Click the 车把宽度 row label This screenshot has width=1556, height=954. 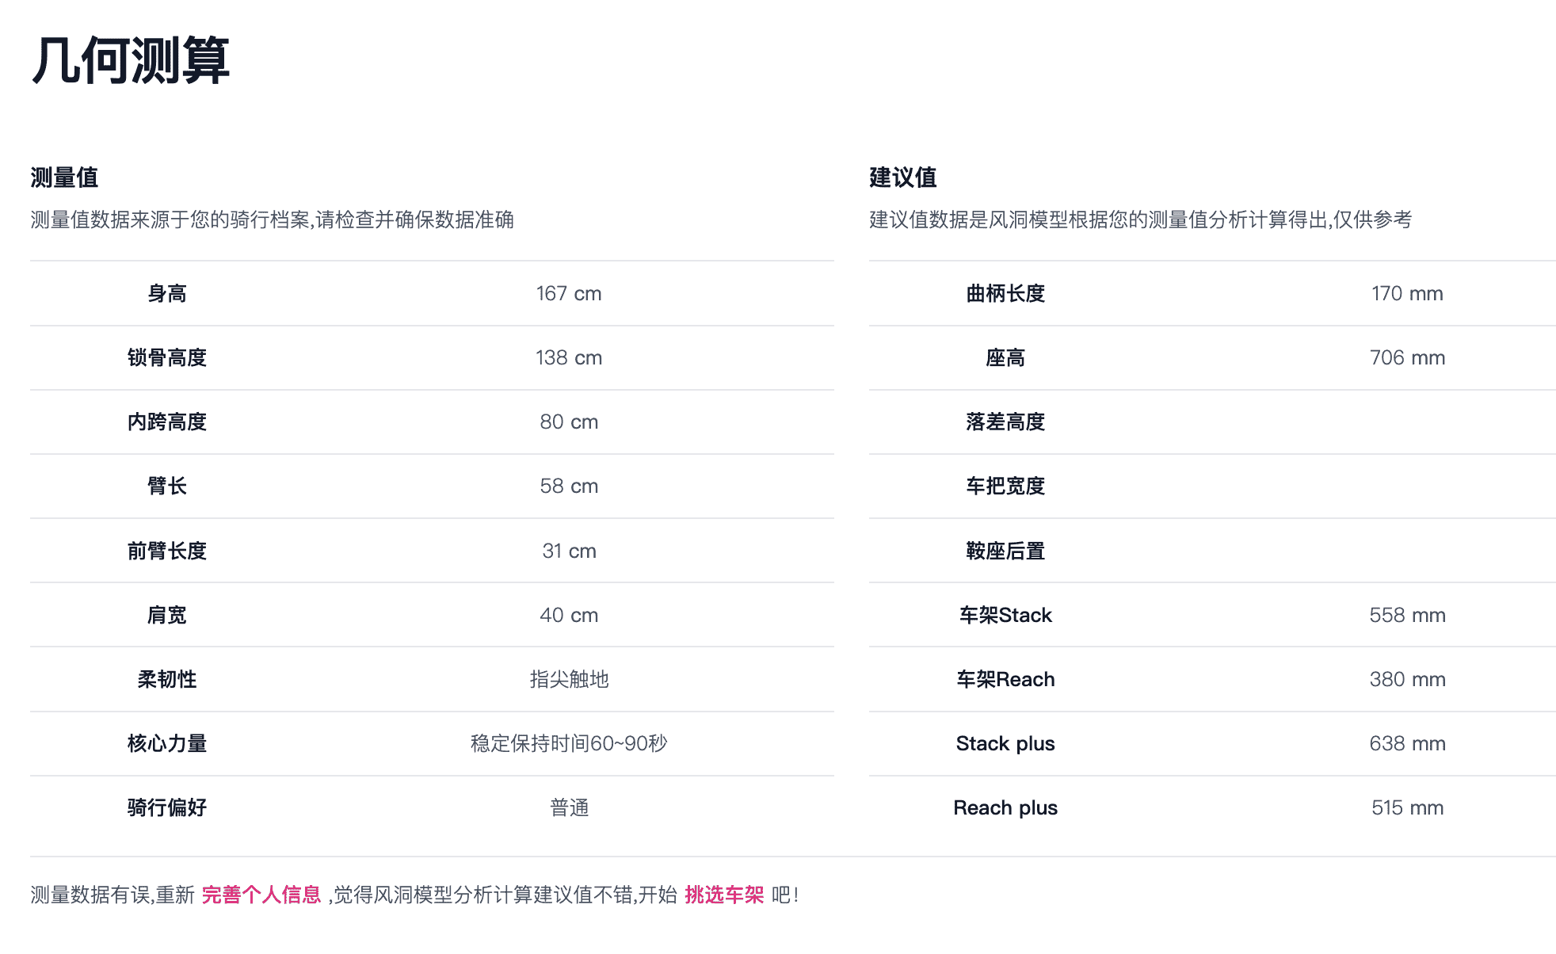coord(1005,487)
